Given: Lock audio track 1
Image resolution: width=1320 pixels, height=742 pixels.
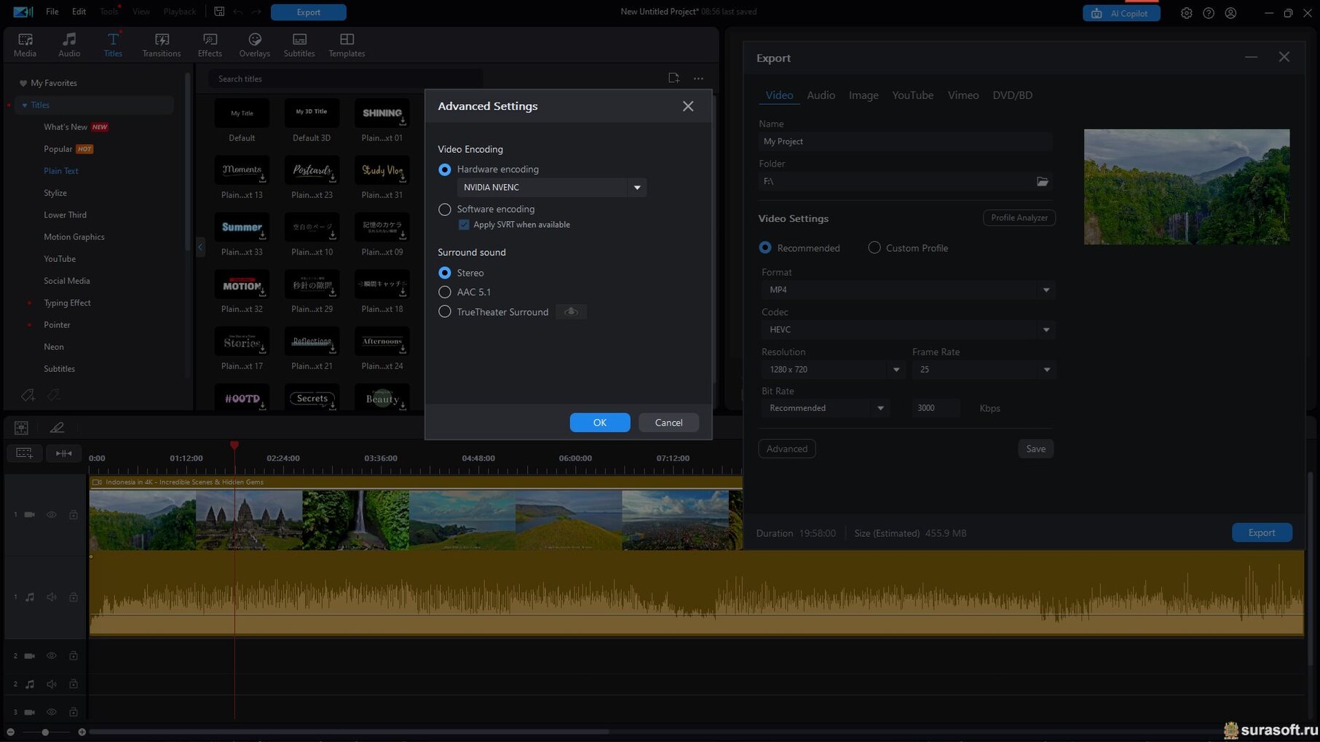Looking at the screenshot, I should pyautogui.click(x=74, y=597).
